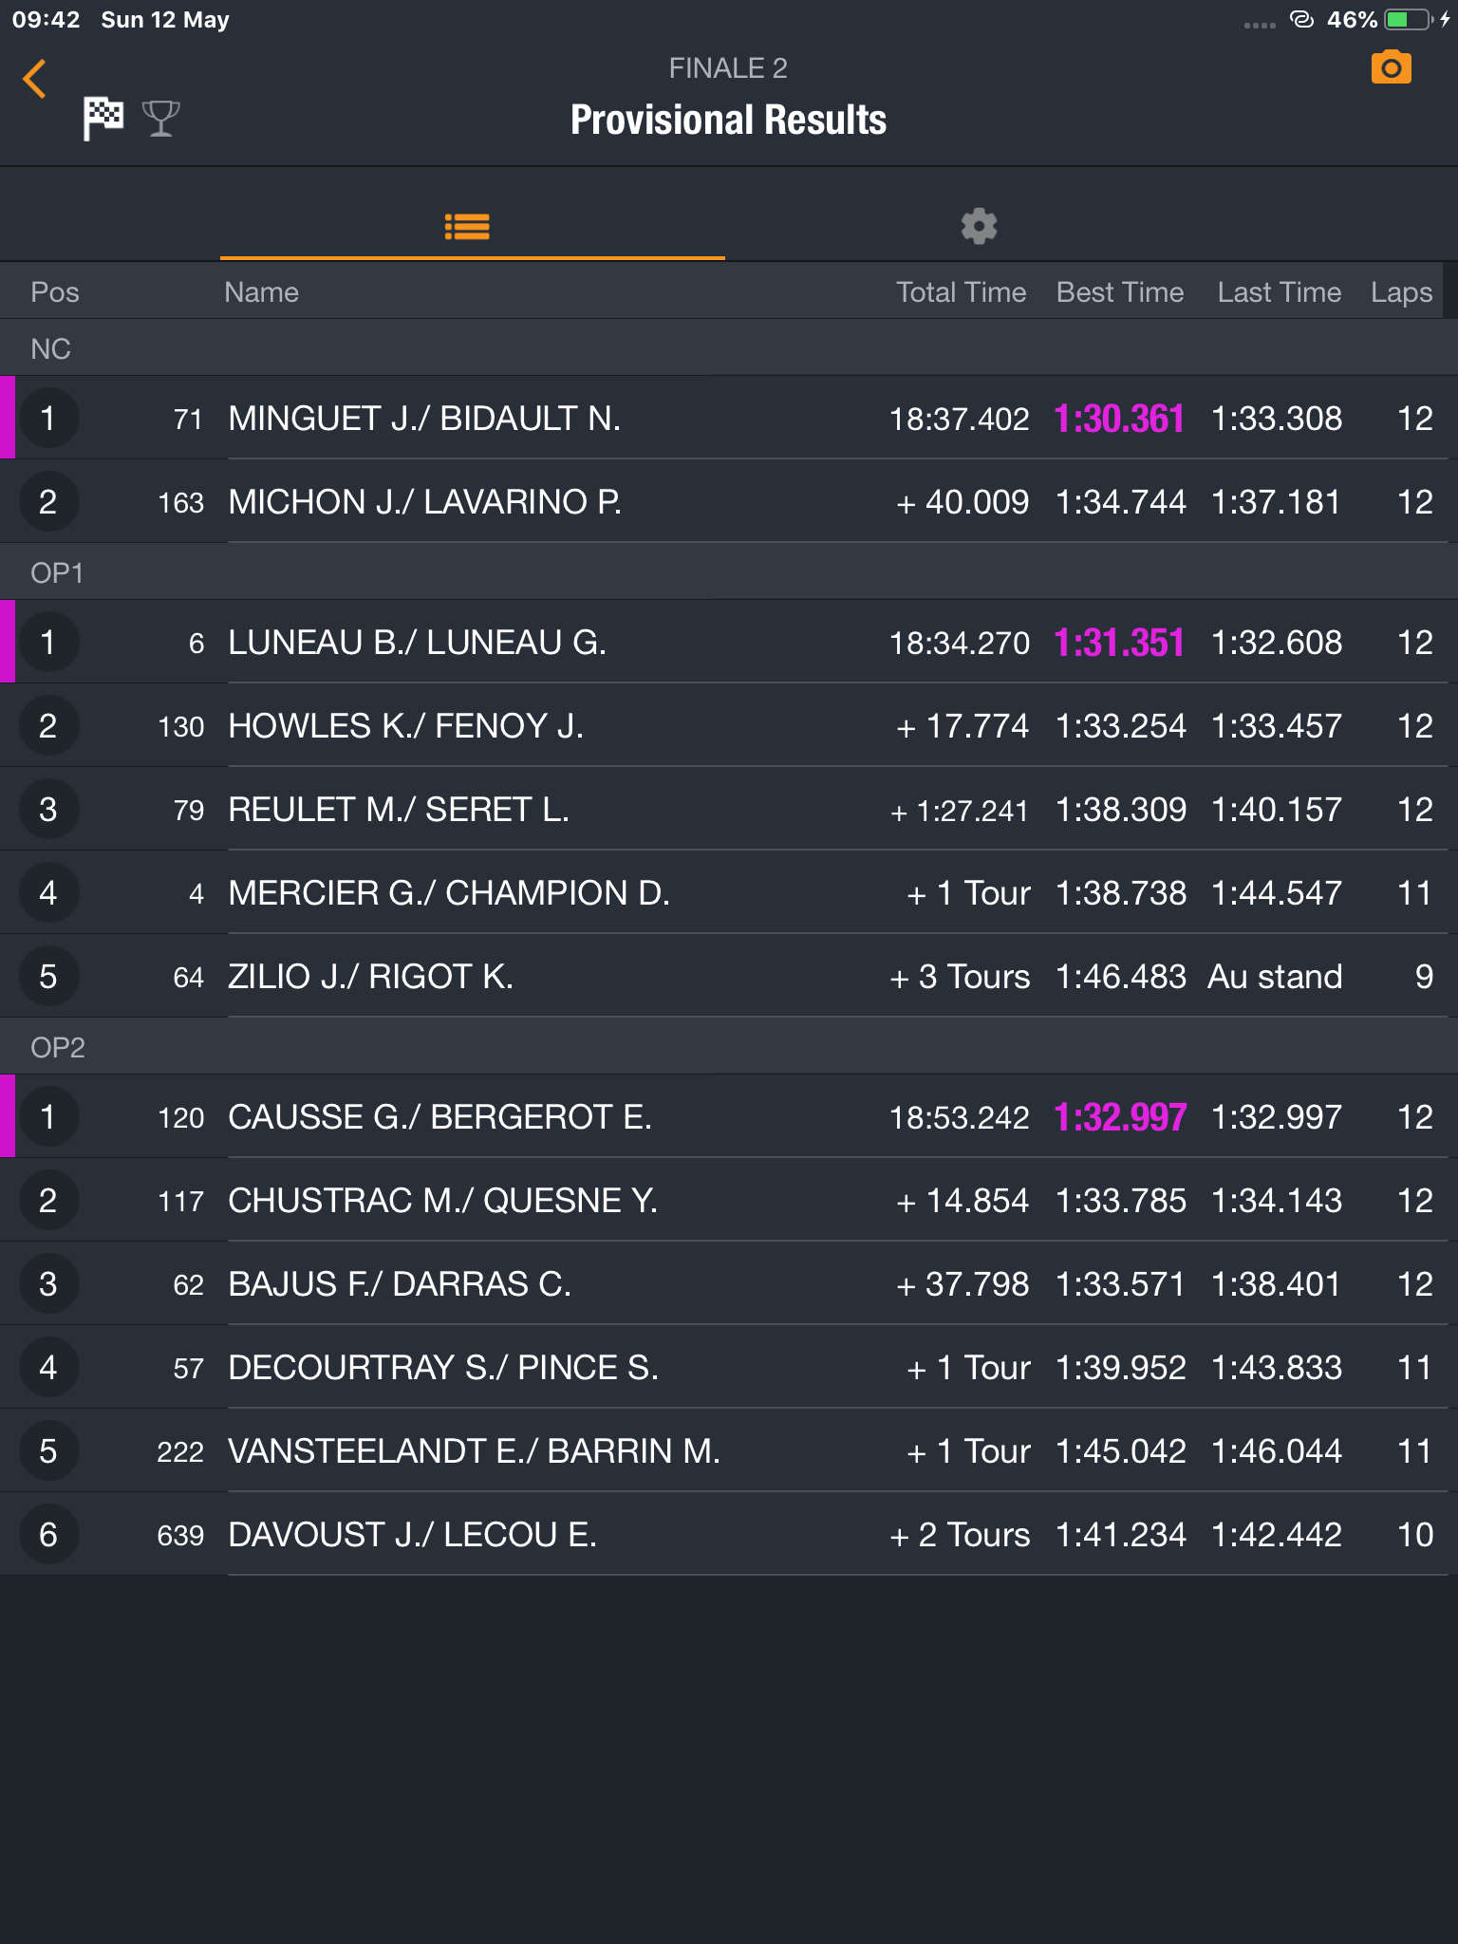Tap the Laps column header
This screenshot has height=1944, width=1458.
pos(1401,292)
